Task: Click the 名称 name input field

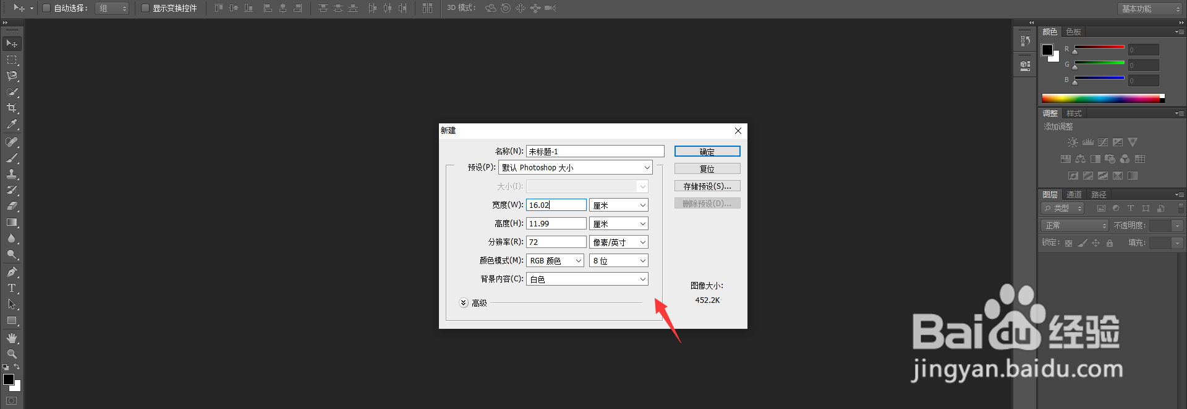Action: 595,151
